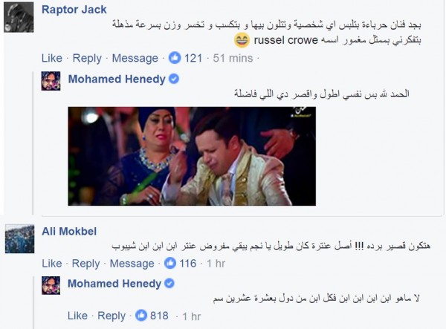The image size is (446, 329).
Task: Open the 116 likes thumbs-up icon
Action: point(170,263)
